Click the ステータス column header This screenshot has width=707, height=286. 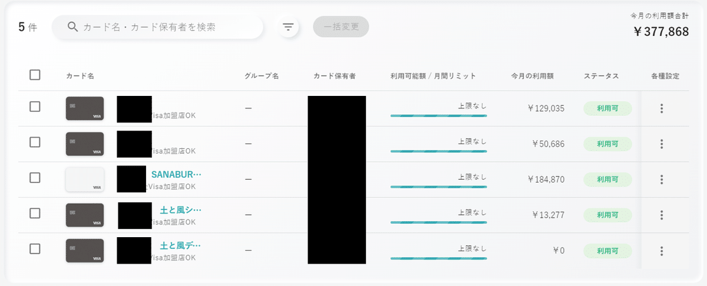click(x=601, y=77)
